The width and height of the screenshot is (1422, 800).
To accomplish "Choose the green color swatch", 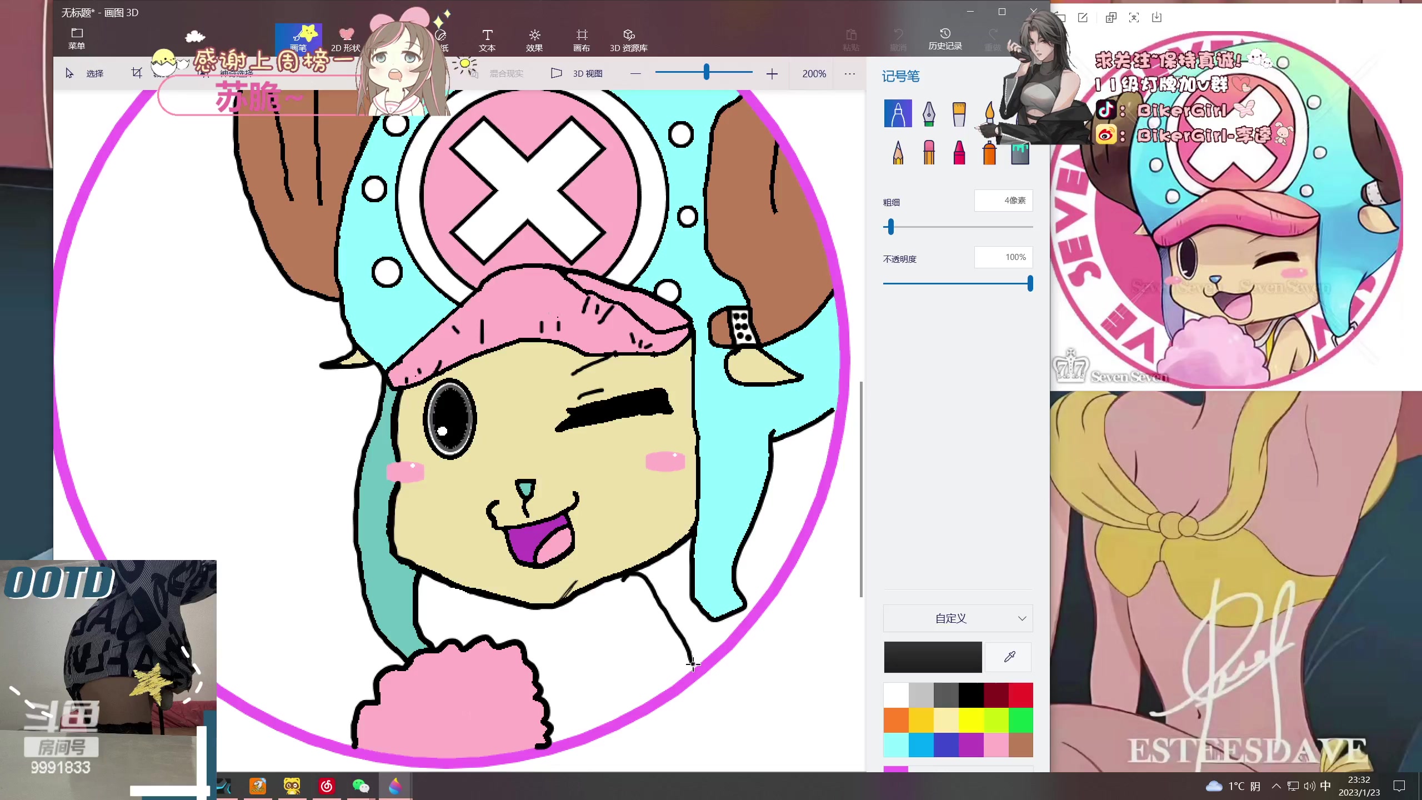I will coord(1021,720).
